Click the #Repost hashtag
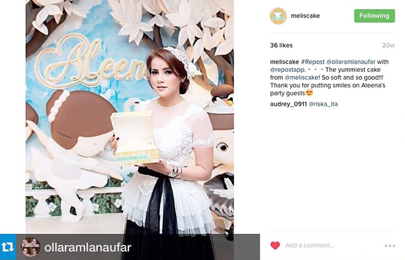This screenshot has height=260, width=405. [313, 62]
